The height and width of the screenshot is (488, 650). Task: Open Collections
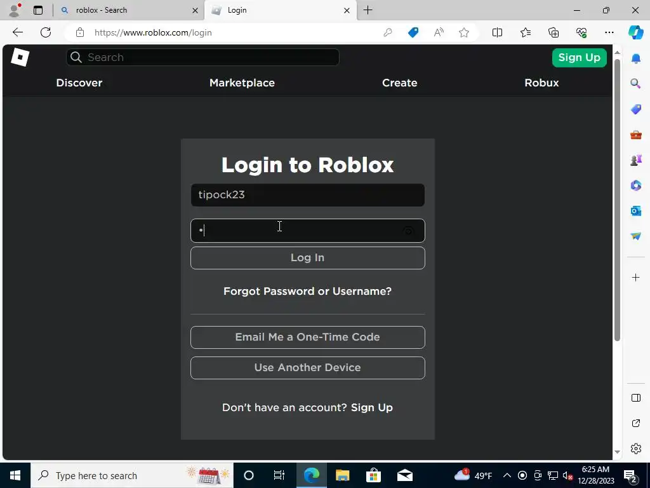(x=554, y=32)
